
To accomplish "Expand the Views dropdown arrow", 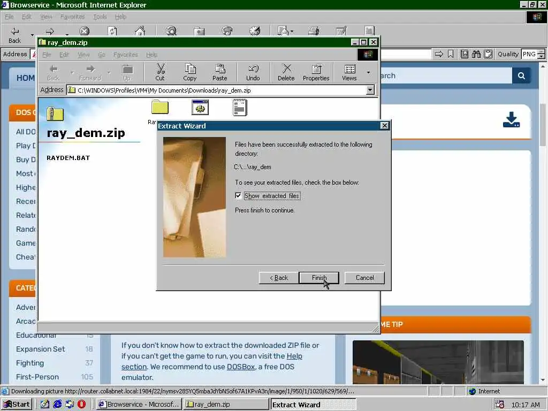I will tap(368, 72).
